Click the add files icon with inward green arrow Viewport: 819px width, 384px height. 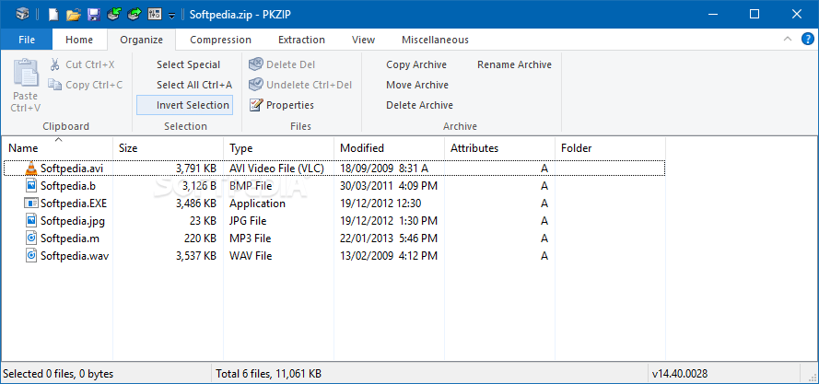[x=114, y=14]
